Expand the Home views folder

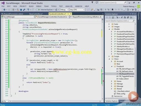(112, 81)
